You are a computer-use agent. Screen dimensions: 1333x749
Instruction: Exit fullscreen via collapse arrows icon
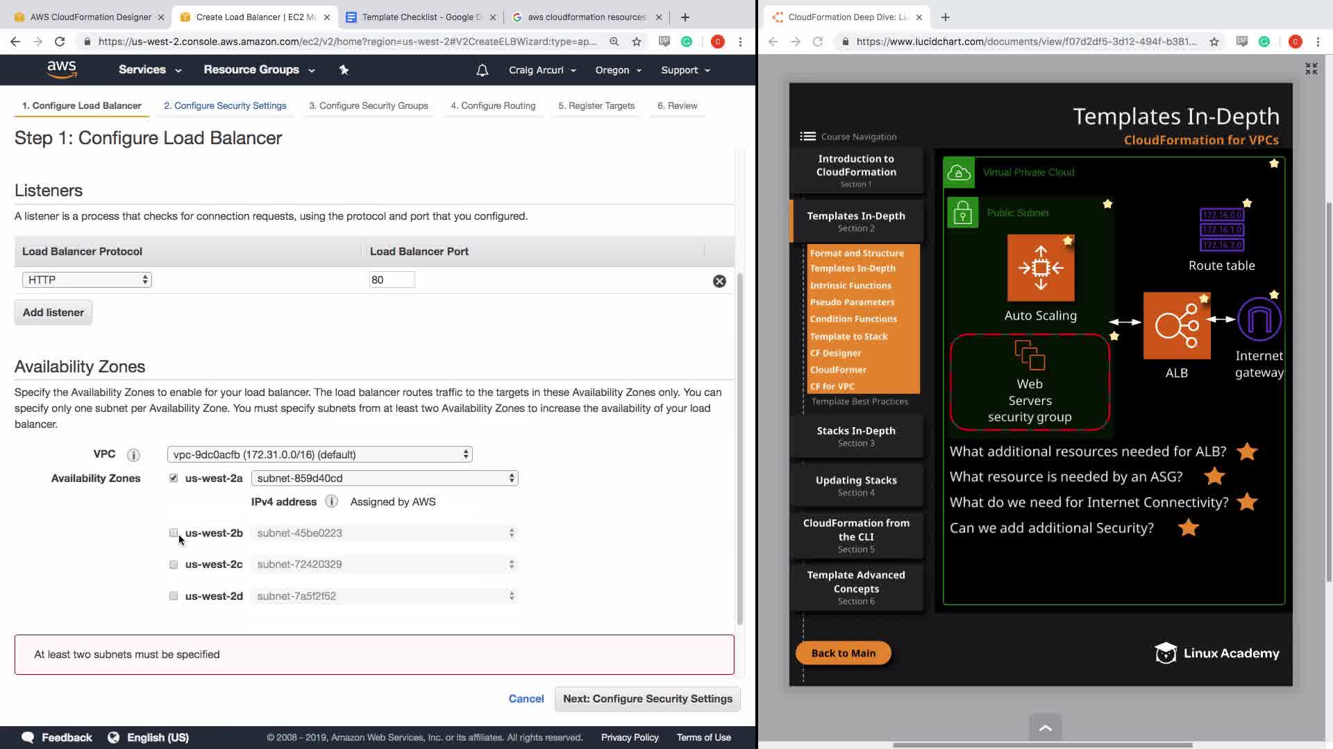coord(1311,69)
